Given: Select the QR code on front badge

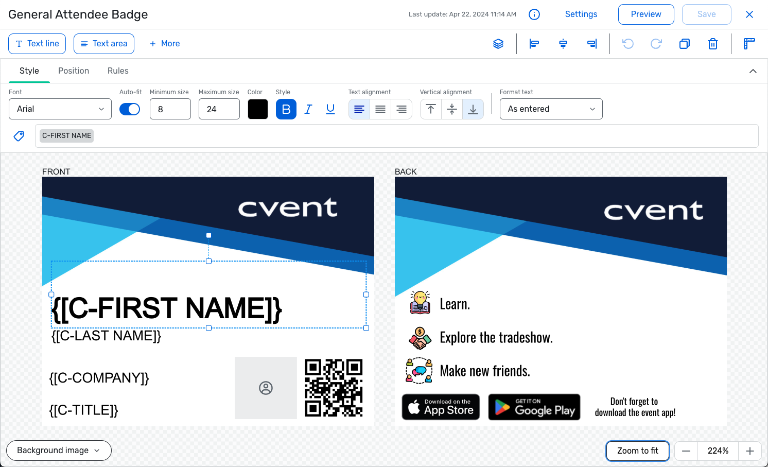Looking at the screenshot, I should [334, 388].
